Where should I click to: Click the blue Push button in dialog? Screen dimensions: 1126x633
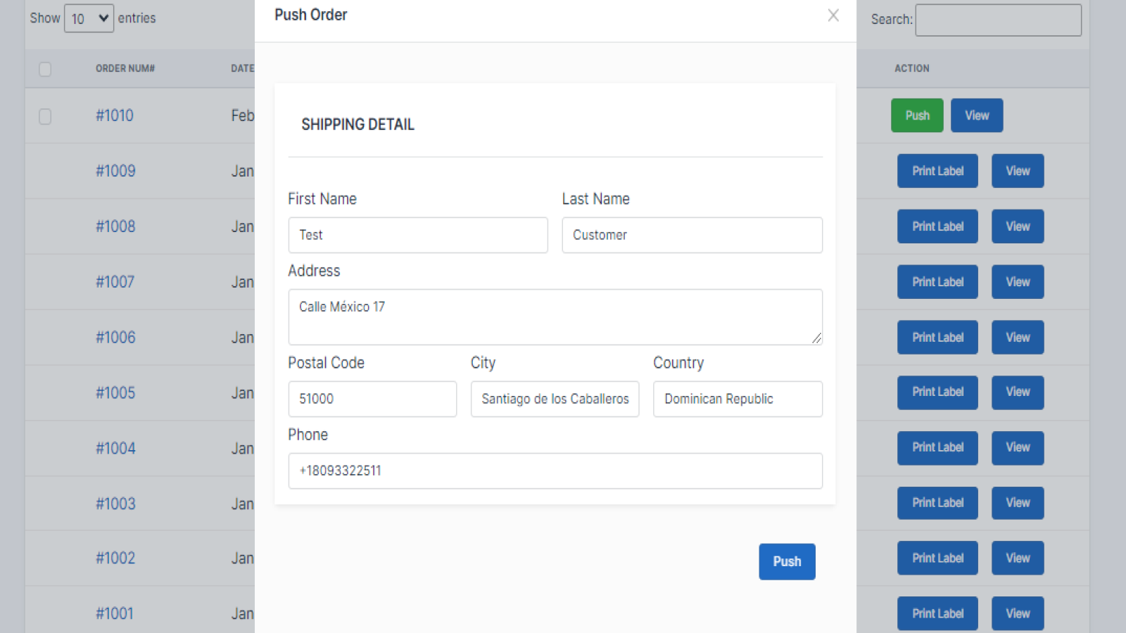pos(787,561)
